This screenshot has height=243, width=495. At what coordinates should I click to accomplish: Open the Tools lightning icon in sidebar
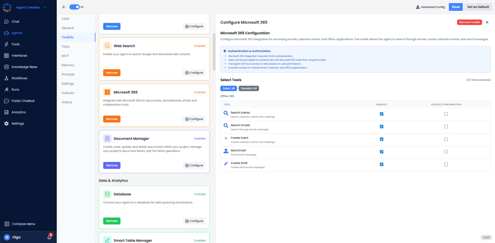[7, 44]
